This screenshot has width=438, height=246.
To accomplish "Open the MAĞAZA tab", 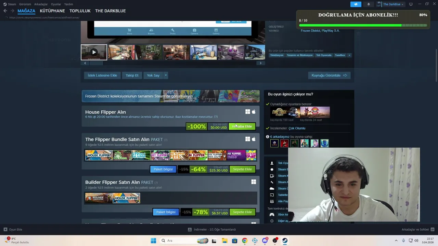I will tap(26, 11).
